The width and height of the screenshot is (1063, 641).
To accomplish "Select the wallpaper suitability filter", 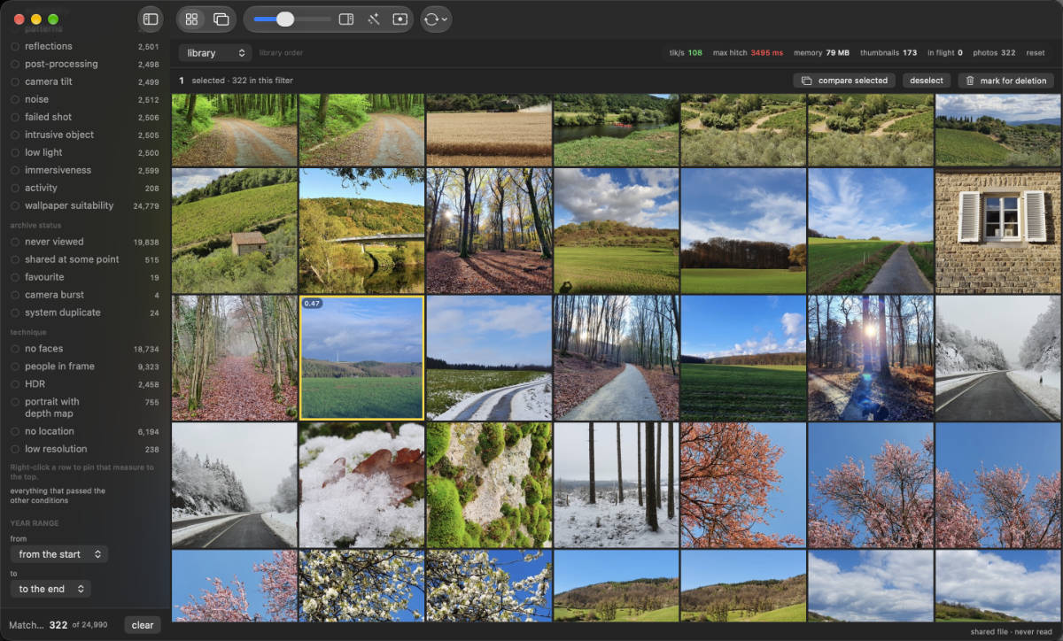I will tap(84, 205).
